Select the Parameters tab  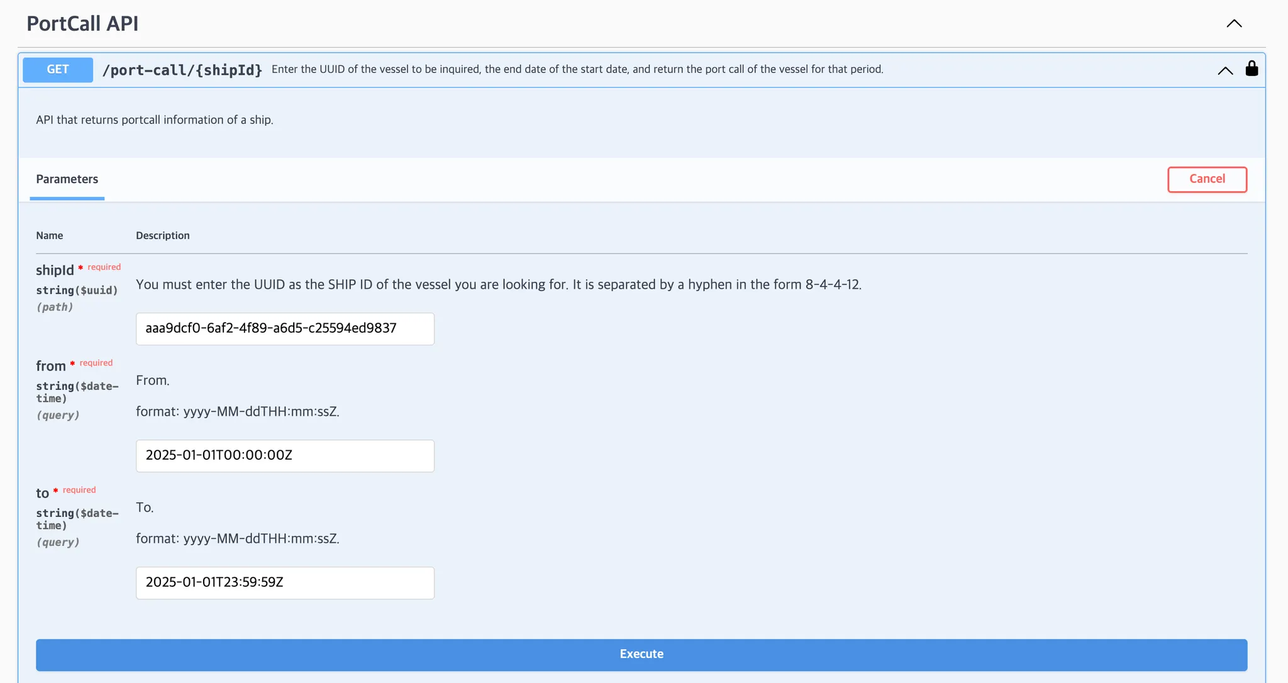coord(67,179)
